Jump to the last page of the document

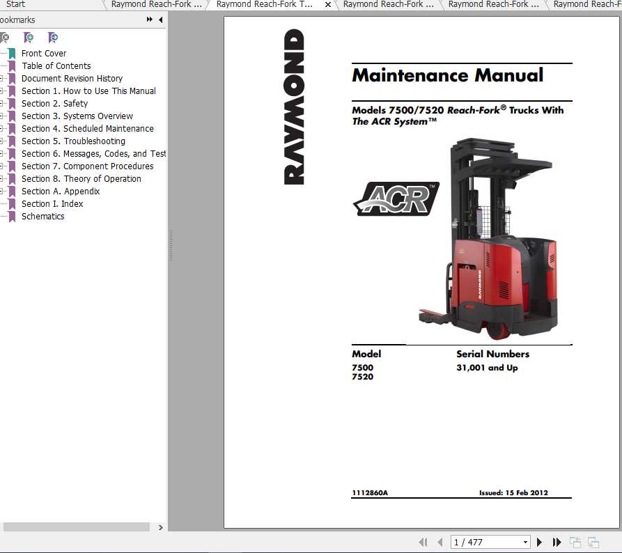557,542
